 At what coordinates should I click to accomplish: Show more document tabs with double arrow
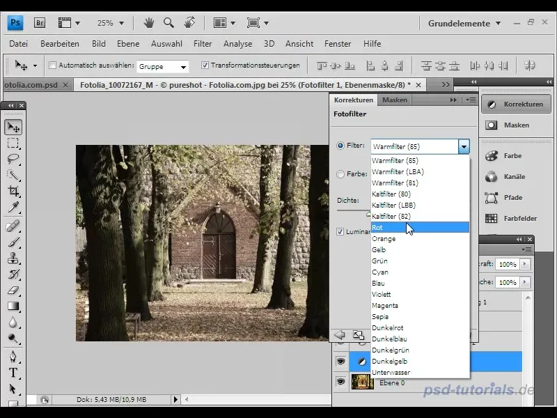[x=446, y=84]
